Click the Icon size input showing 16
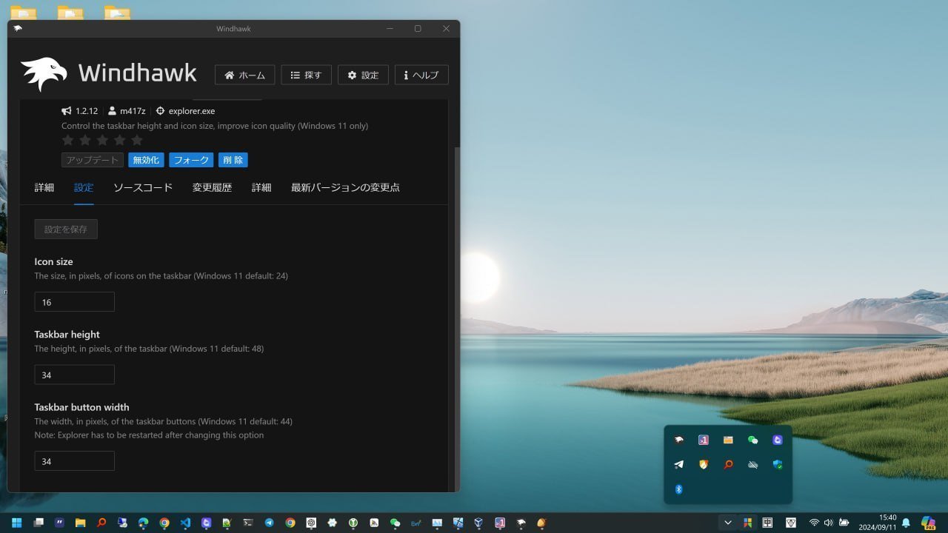Image resolution: width=948 pixels, height=533 pixels. pos(74,301)
